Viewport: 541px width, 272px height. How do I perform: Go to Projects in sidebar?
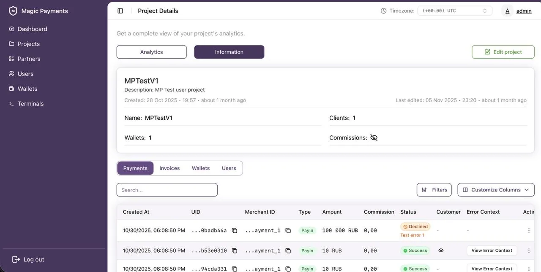(x=29, y=44)
